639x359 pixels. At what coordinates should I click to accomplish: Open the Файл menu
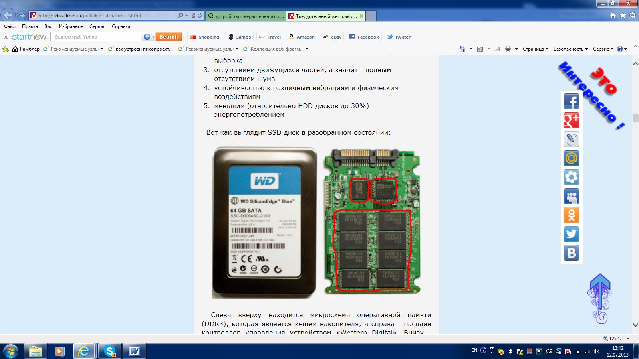10,26
